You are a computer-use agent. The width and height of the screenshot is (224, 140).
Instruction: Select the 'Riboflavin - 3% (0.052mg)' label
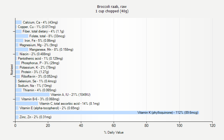(39, 76)
